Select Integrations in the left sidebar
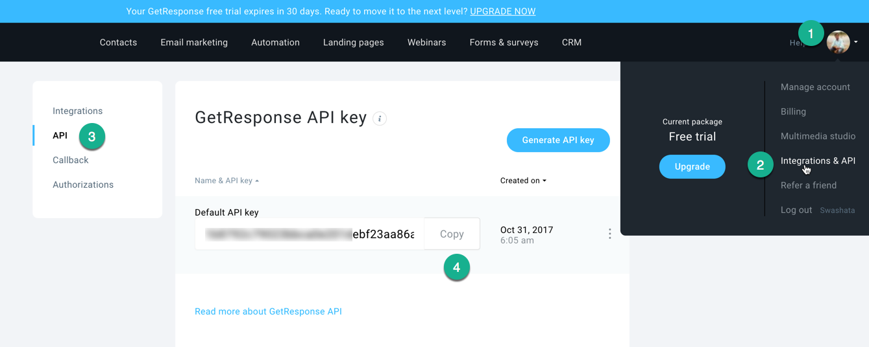 tap(77, 111)
